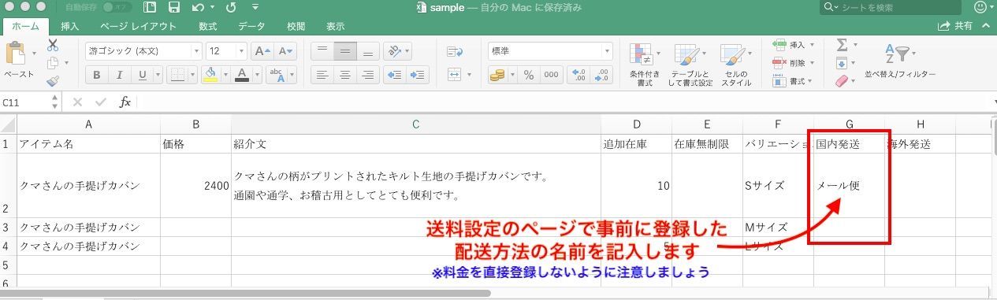Click the smiley feedback icon
The height and width of the screenshot is (300, 997).
[980, 7]
